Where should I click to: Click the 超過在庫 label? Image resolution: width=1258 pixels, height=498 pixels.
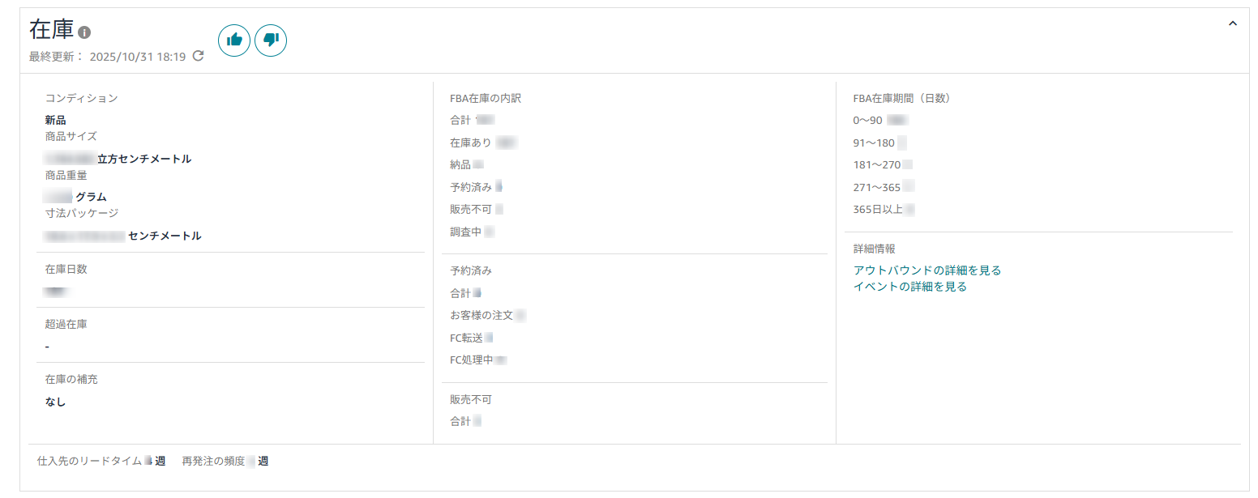(x=66, y=324)
